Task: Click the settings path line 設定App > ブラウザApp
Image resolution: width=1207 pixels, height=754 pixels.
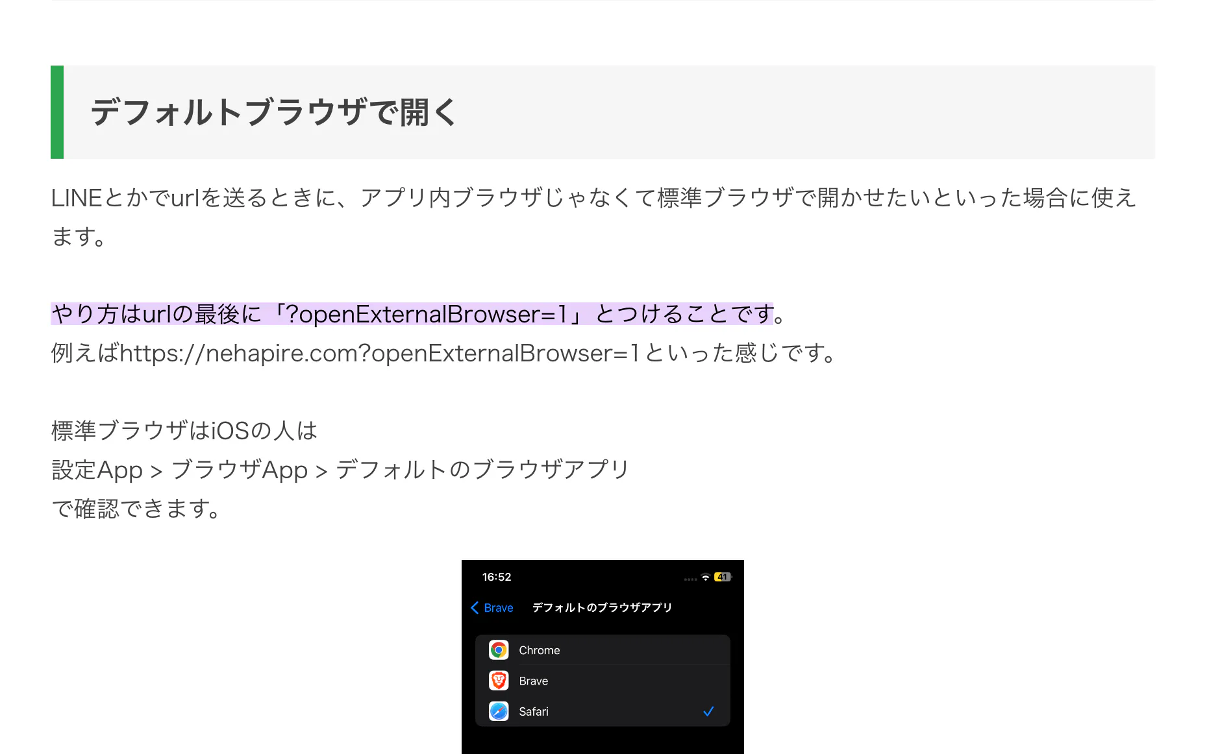Action: [340, 470]
